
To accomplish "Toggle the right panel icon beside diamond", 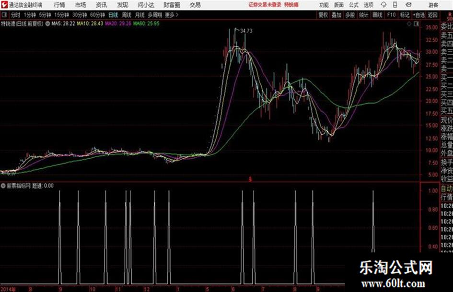I will pos(416,24).
